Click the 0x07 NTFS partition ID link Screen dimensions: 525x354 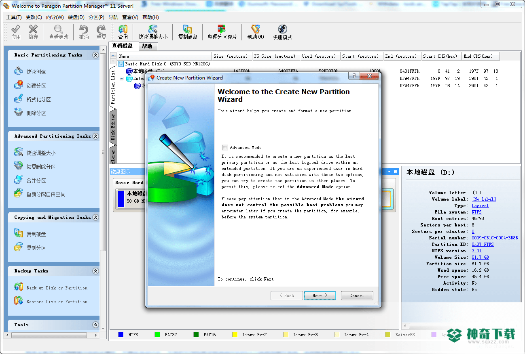point(483,244)
